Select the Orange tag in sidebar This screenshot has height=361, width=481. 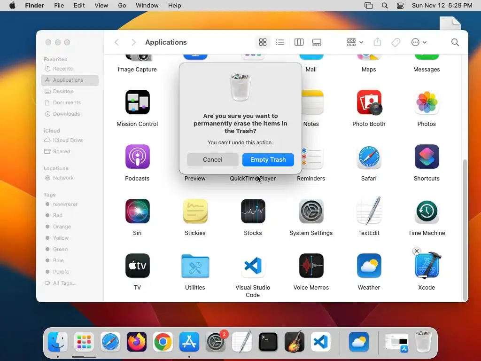[70, 227]
